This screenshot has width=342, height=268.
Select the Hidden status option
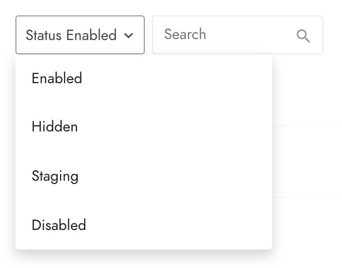[x=144, y=127]
